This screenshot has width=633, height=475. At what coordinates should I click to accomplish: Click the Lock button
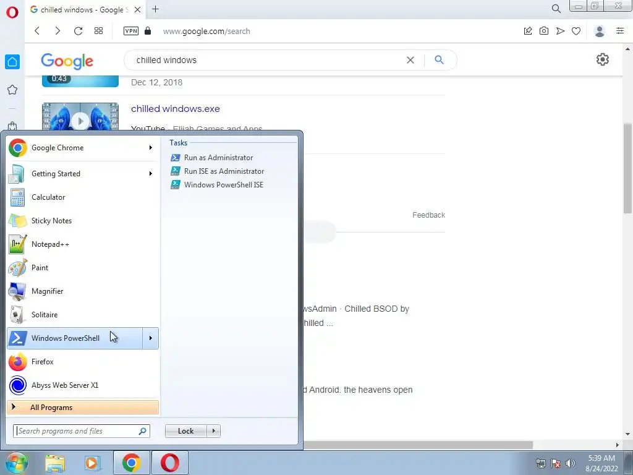click(185, 431)
